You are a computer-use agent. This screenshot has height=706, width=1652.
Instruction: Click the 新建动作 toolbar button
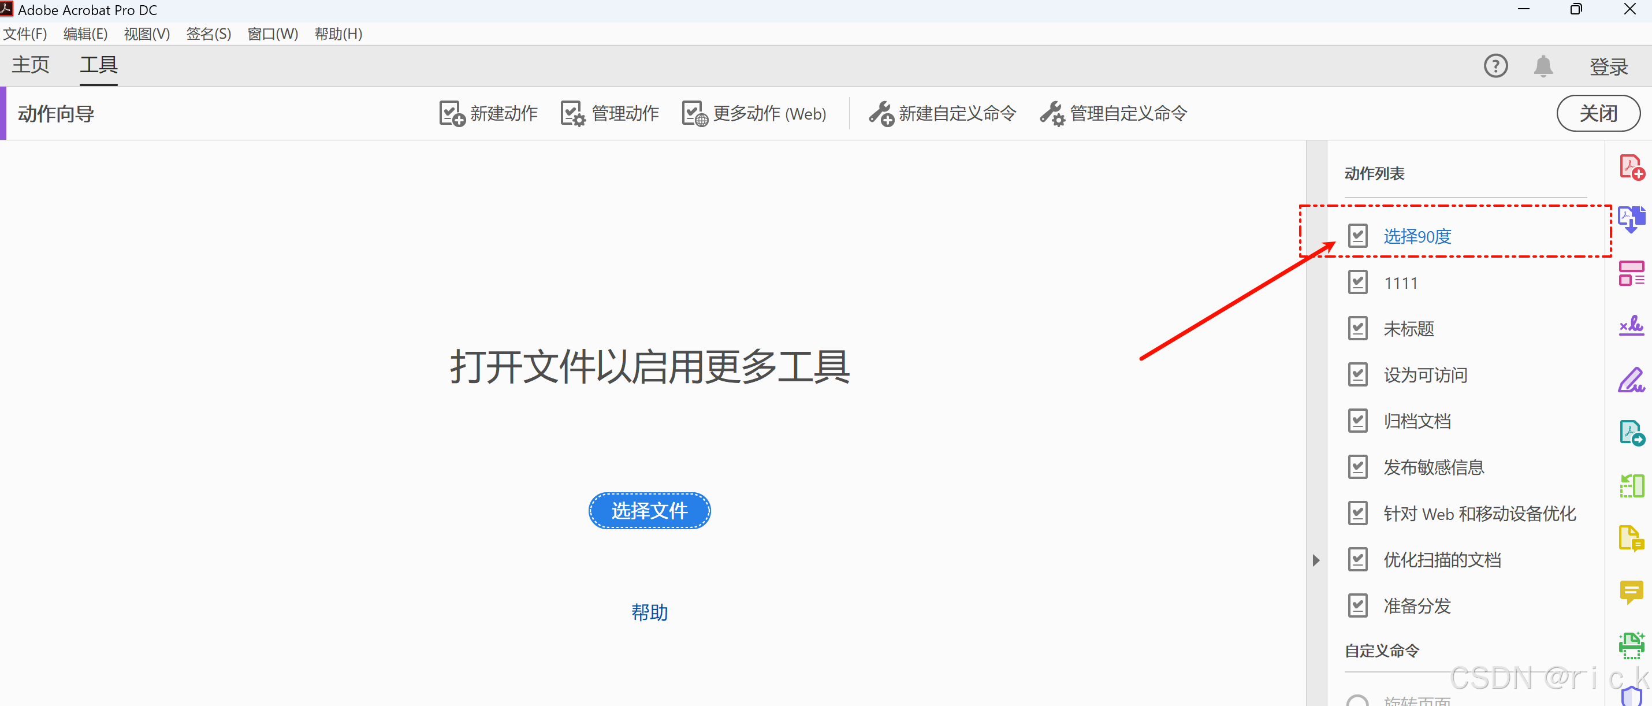(x=488, y=113)
